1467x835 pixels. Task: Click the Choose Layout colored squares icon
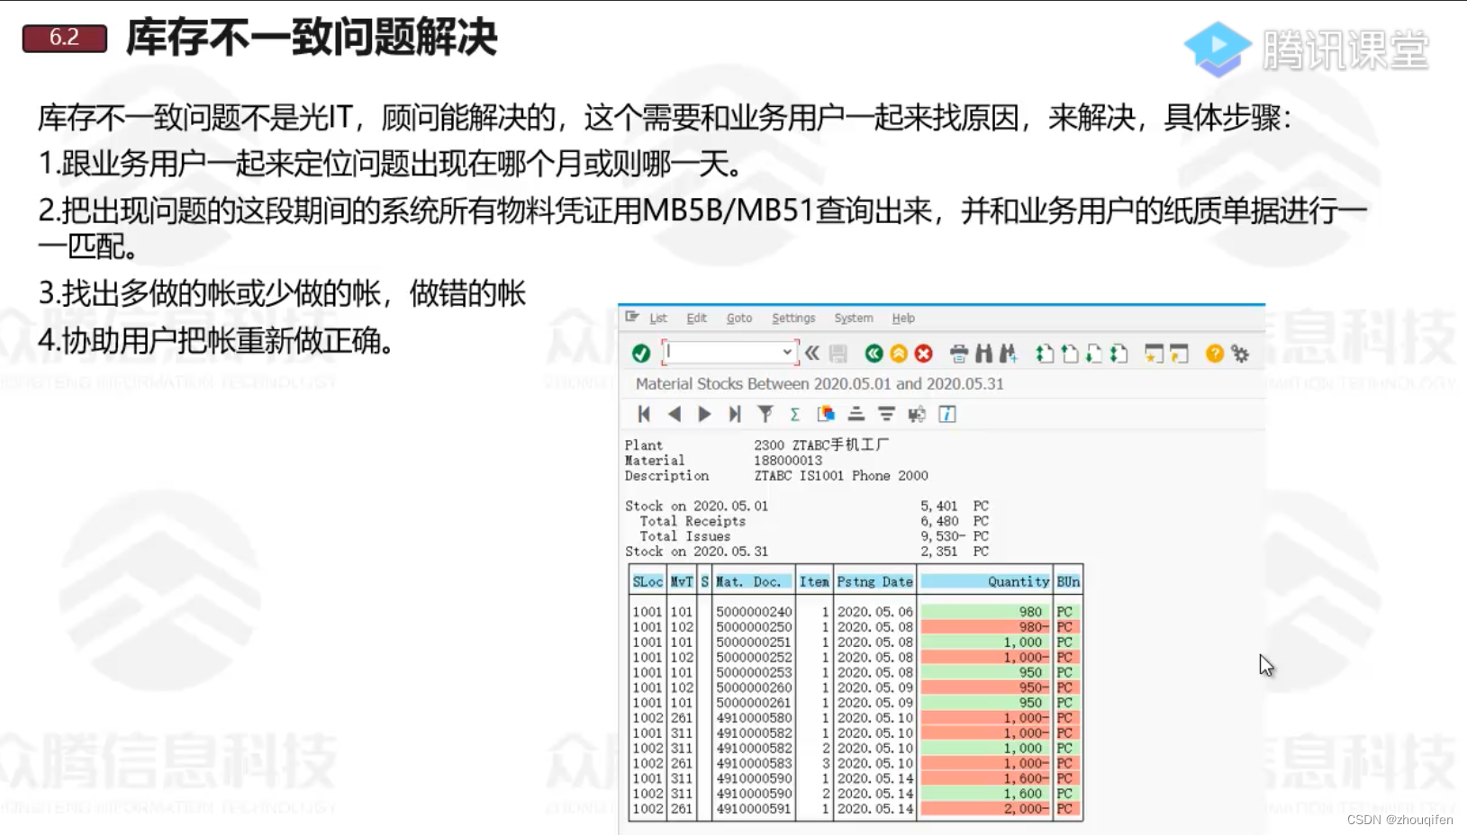(x=826, y=414)
